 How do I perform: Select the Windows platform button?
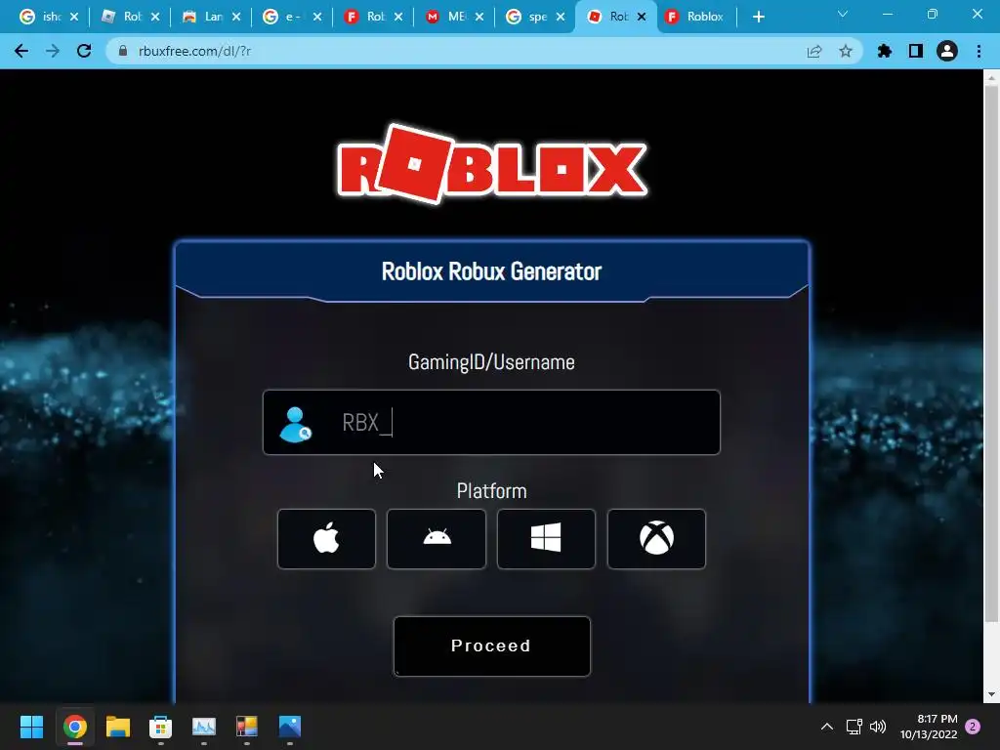coord(546,539)
